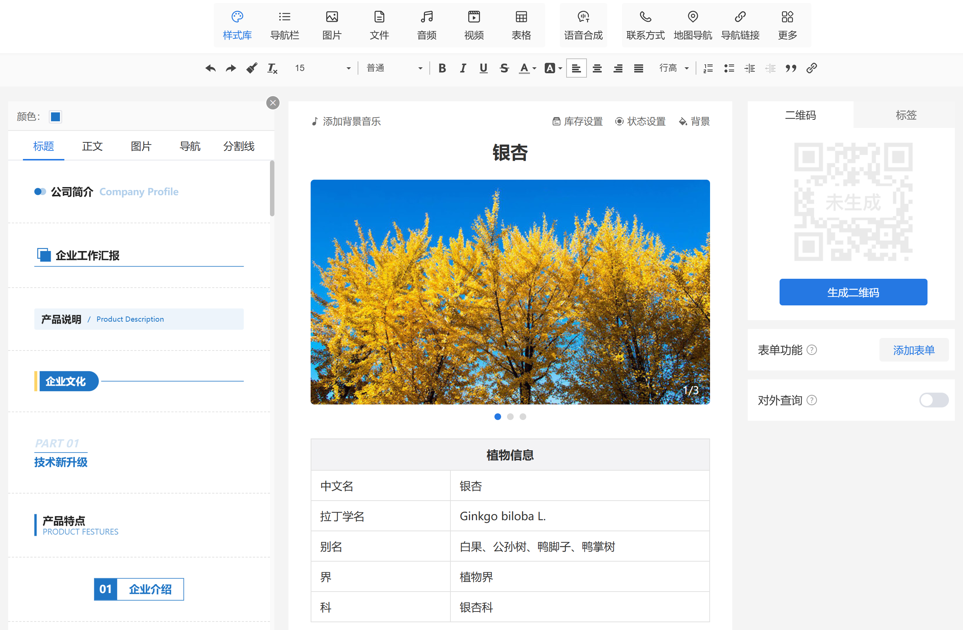This screenshot has width=963, height=630.
Task: Clear text formatting
Action: 272,68
